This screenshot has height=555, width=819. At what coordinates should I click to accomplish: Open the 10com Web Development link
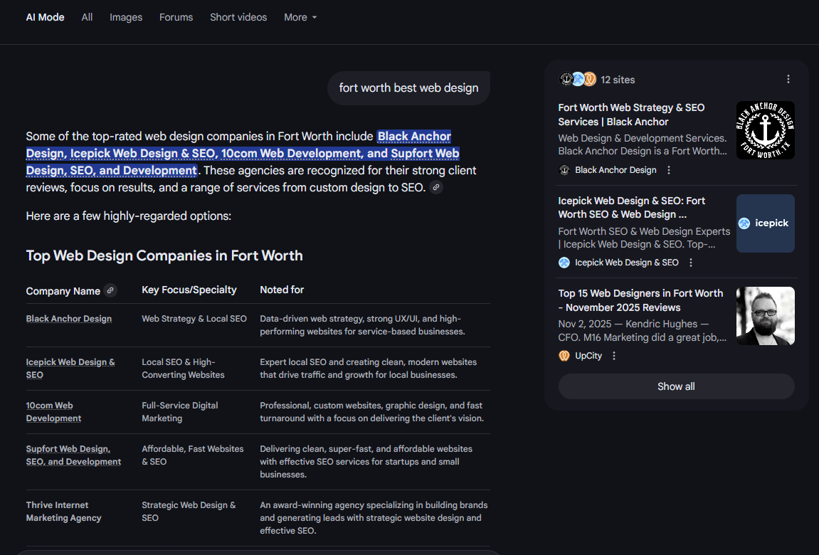53,411
